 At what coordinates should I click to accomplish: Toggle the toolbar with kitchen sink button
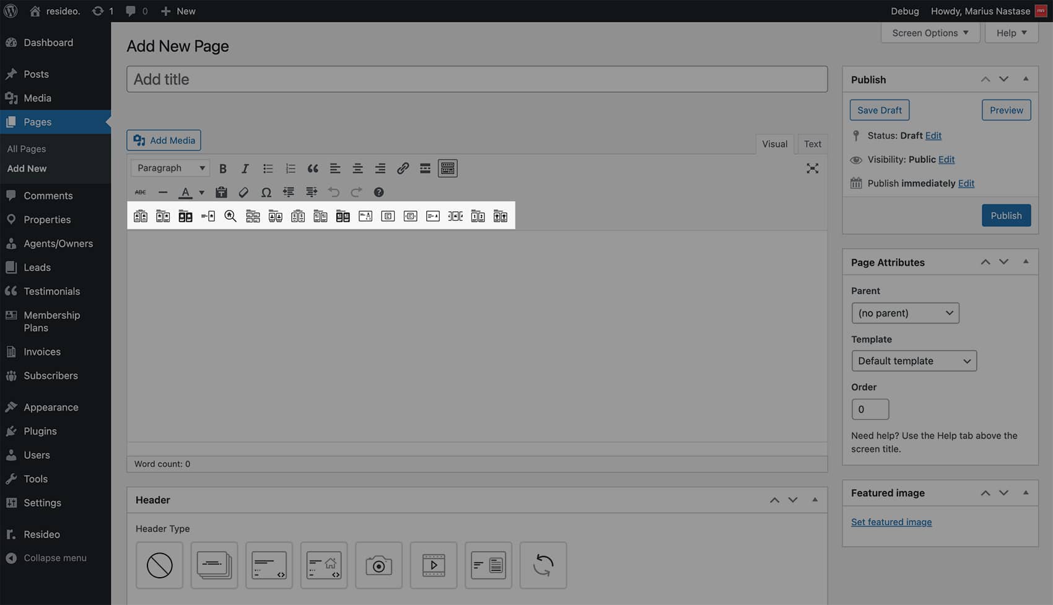click(x=447, y=168)
